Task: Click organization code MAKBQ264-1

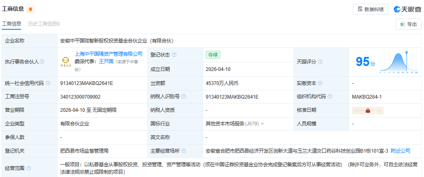Action: click(367, 97)
